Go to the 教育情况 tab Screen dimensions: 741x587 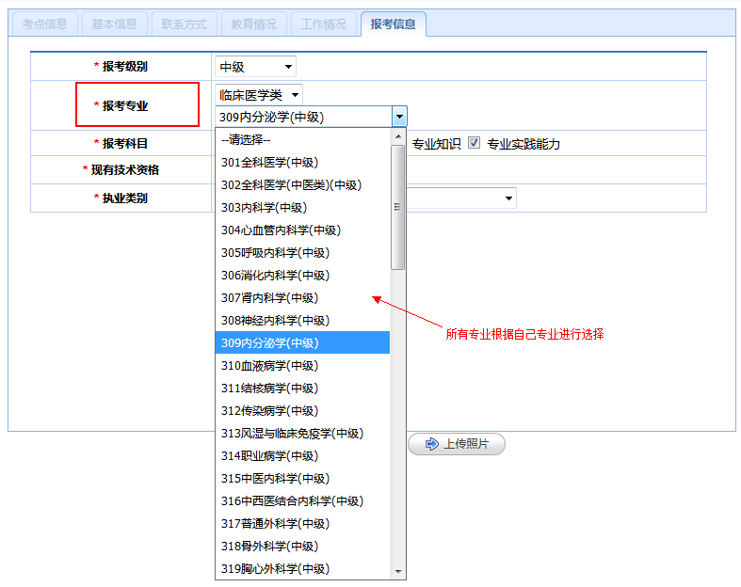tap(253, 24)
